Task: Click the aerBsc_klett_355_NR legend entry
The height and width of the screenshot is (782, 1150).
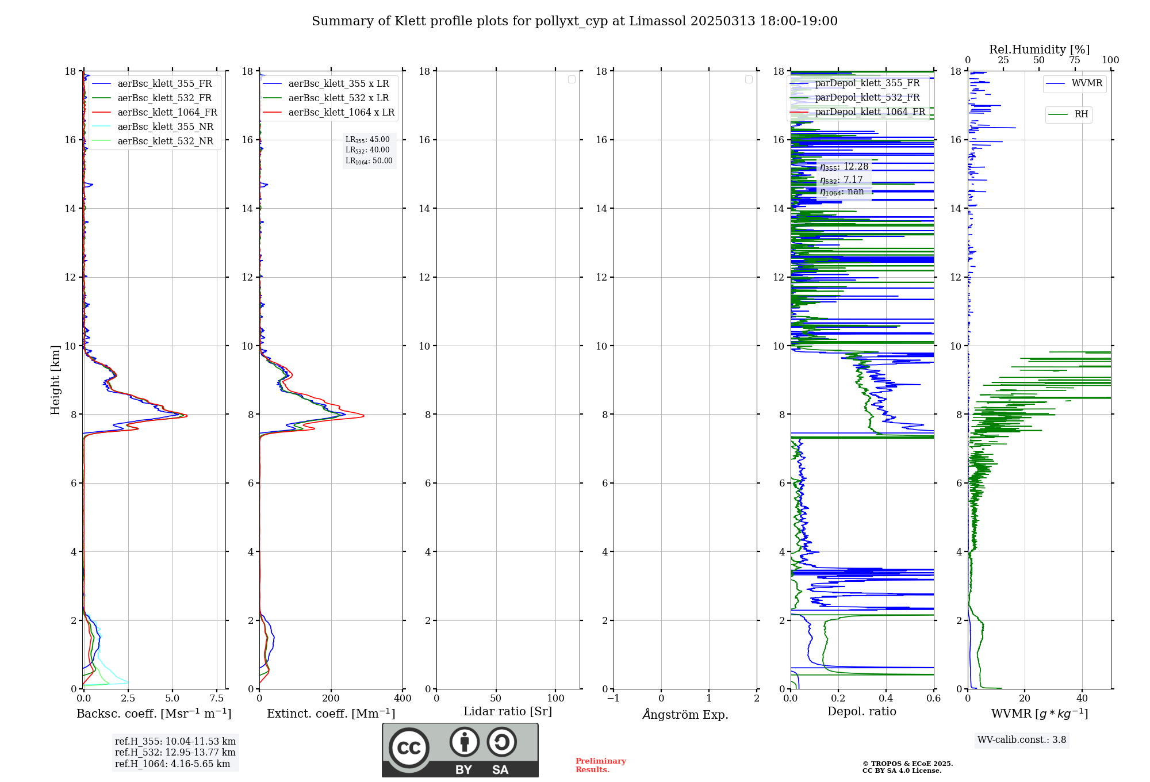Action: tap(152, 127)
